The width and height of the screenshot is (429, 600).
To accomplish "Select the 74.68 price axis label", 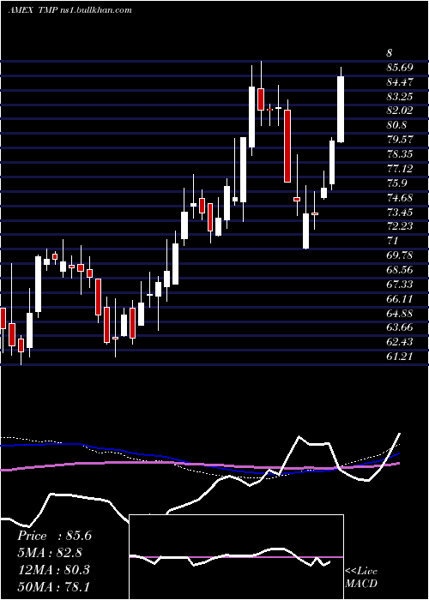I will coord(400,197).
